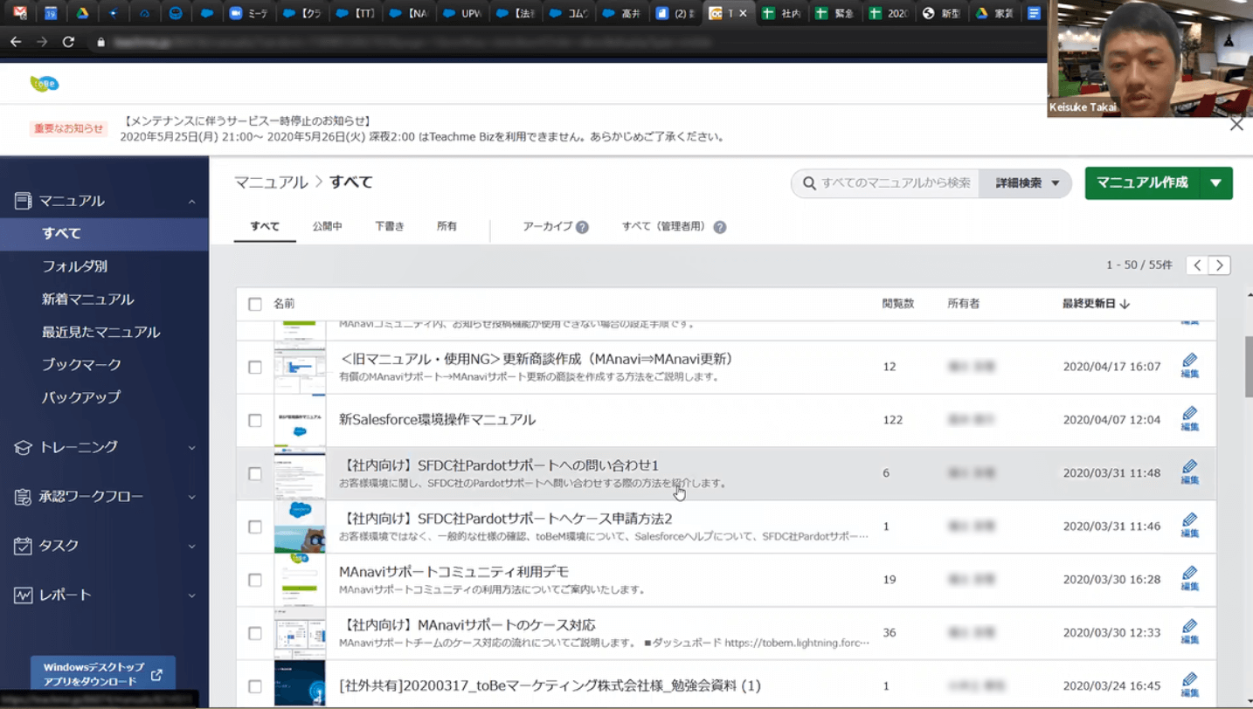
Task: Collapse the マニュアル sidebar section
Action: 191,202
